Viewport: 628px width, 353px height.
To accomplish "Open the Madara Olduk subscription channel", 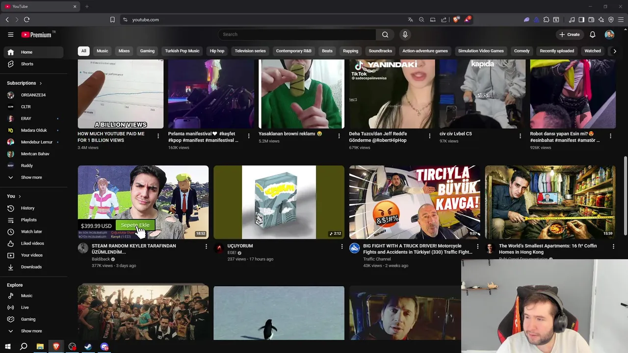I will [x=33, y=130].
